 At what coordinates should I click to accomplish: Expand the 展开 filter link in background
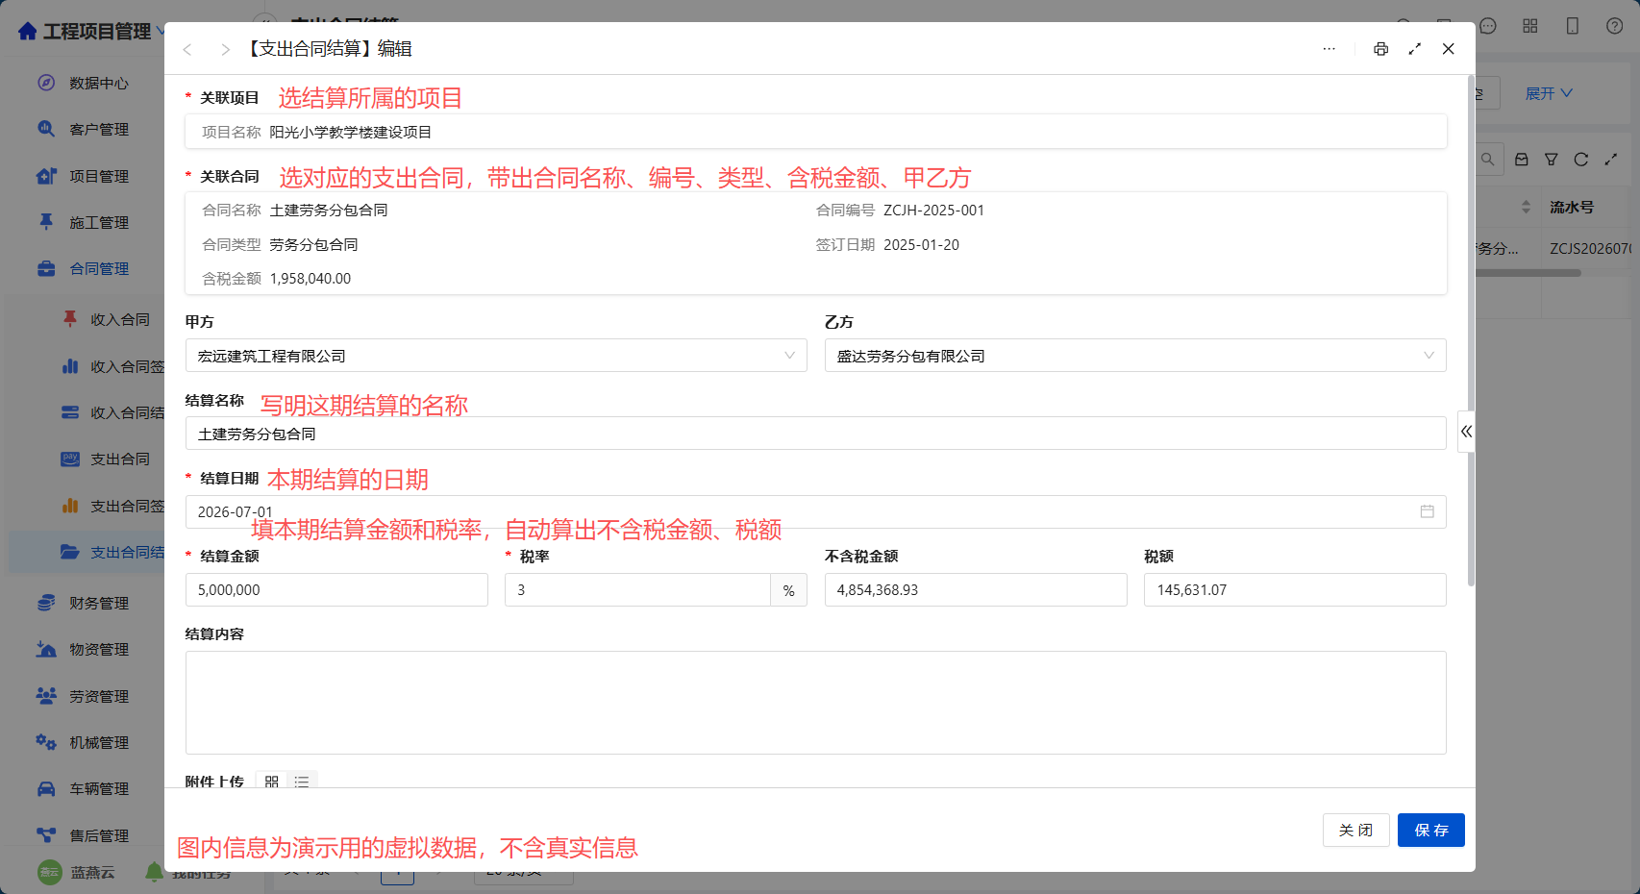point(1549,93)
